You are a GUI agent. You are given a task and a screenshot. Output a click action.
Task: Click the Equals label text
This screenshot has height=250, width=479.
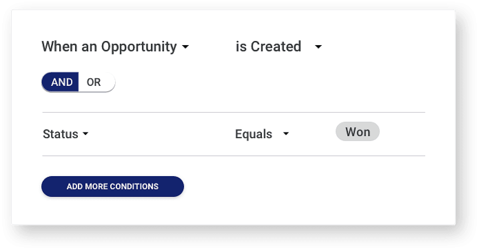(x=253, y=134)
